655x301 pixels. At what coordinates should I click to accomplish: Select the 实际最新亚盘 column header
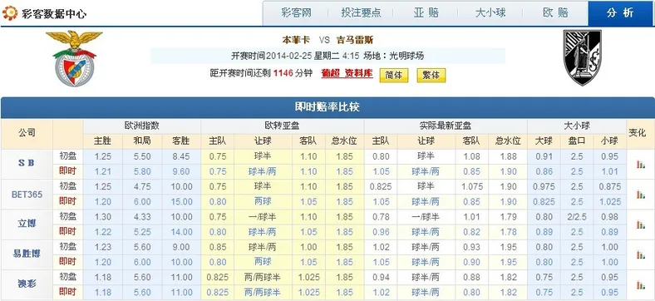(x=446, y=126)
